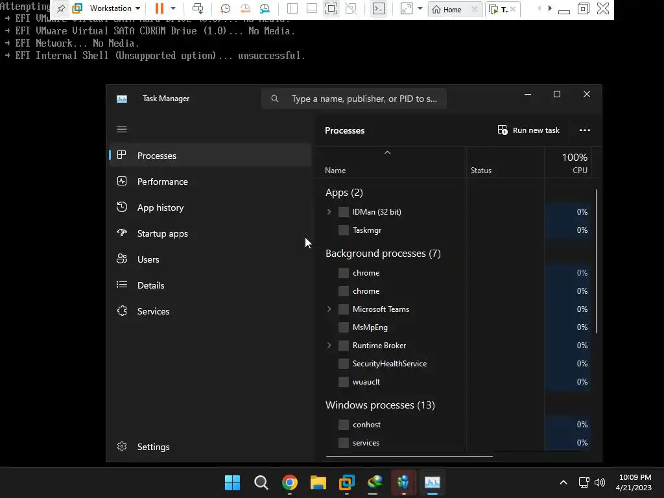Open Task Manager Settings
The height and width of the screenshot is (498, 664).
point(211,447)
